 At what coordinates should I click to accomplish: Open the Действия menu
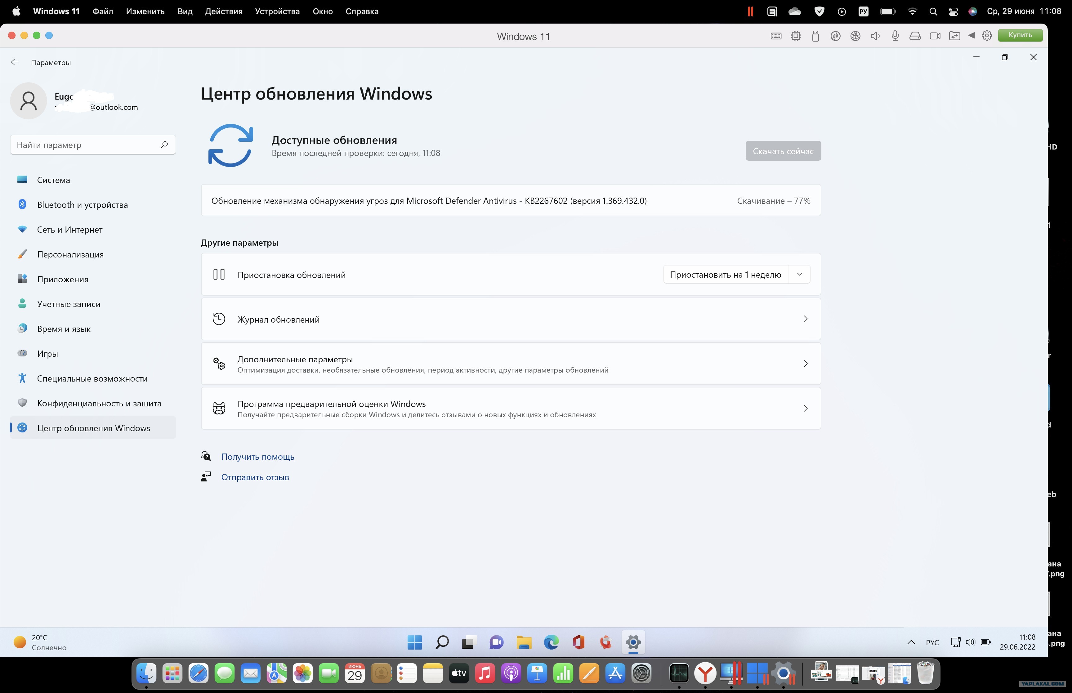coord(224,11)
